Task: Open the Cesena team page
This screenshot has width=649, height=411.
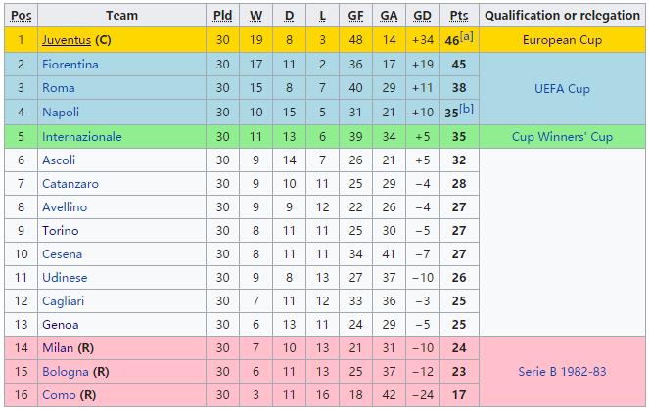Action: (x=63, y=254)
